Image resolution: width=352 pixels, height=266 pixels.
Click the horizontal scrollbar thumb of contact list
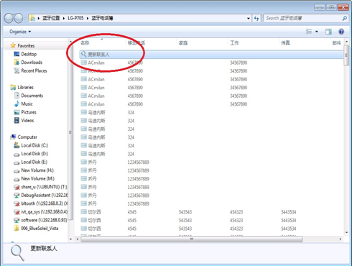192,239
